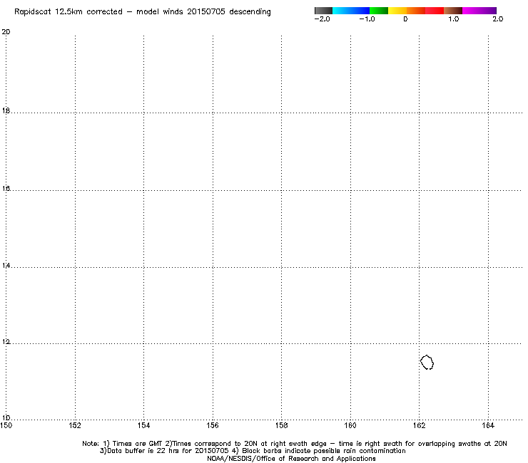Click the note line starting "Note: 1) Times are GMT"
The height and width of the screenshot is (463, 528).
pyautogui.click(x=295, y=444)
